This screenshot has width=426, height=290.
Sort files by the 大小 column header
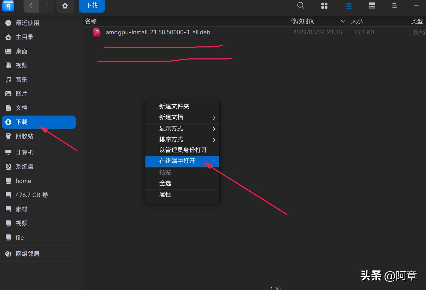click(x=357, y=21)
